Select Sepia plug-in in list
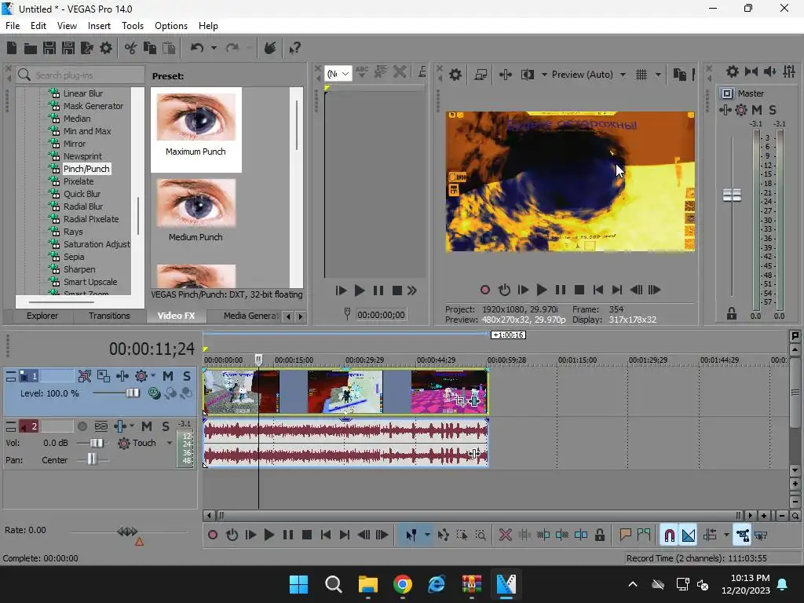 (x=74, y=257)
